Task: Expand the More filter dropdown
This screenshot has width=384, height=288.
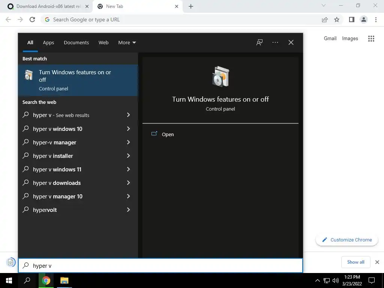Action: click(x=127, y=43)
